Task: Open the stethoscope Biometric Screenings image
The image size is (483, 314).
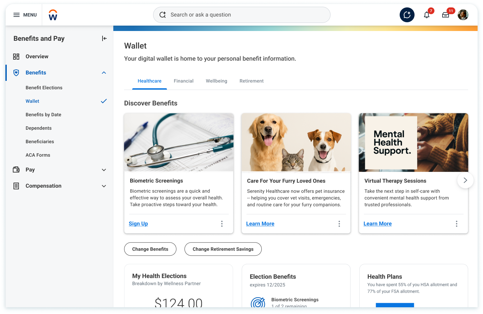Action: tap(179, 142)
